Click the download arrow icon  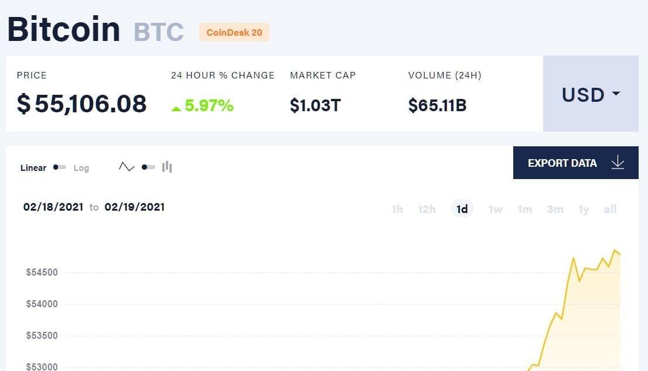tap(618, 163)
